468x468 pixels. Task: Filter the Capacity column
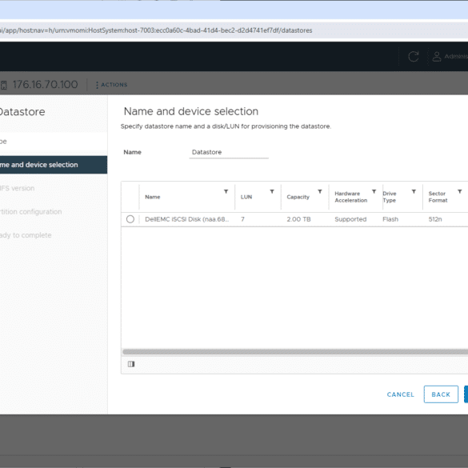pyautogui.click(x=320, y=191)
